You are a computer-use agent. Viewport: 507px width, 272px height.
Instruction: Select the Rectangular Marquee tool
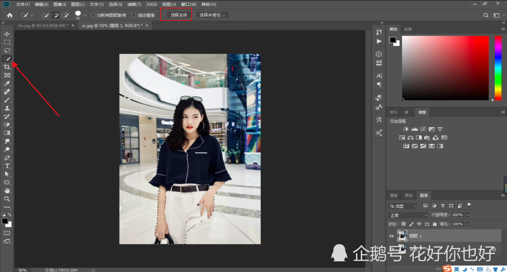pyautogui.click(x=7, y=42)
